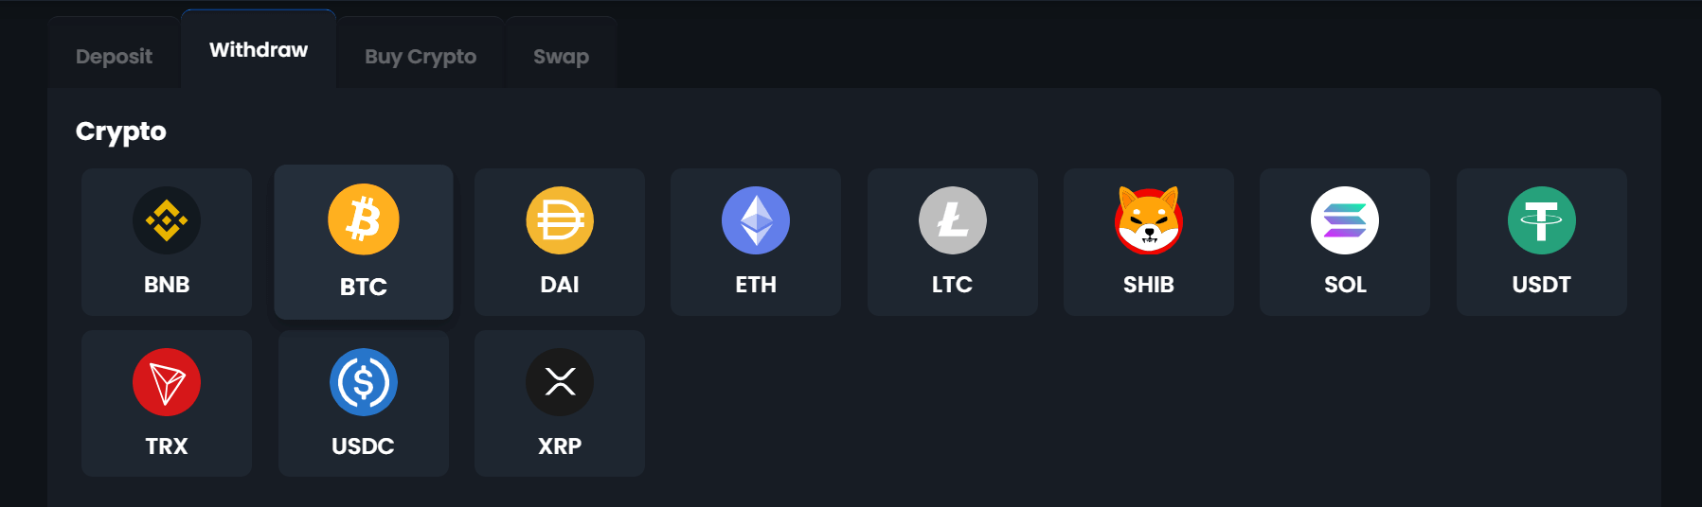Switch to the Deposit tab
The image size is (1702, 507).
coord(114,57)
